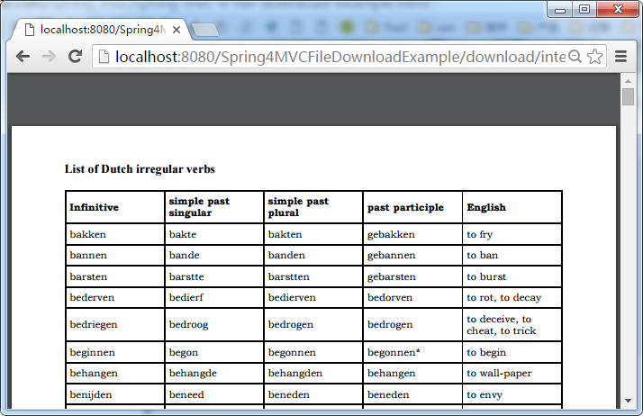Click the cell 'bakken'

coord(115,234)
